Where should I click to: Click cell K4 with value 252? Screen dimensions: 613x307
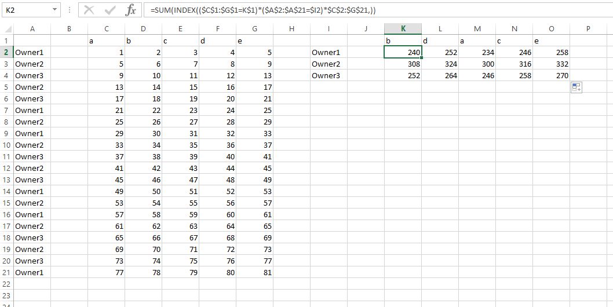click(x=403, y=75)
